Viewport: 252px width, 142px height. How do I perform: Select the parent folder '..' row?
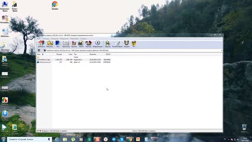pyautogui.click(x=74, y=57)
